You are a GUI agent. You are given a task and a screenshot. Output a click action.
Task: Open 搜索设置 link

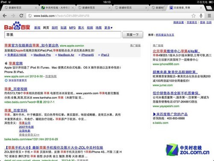click(178, 22)
